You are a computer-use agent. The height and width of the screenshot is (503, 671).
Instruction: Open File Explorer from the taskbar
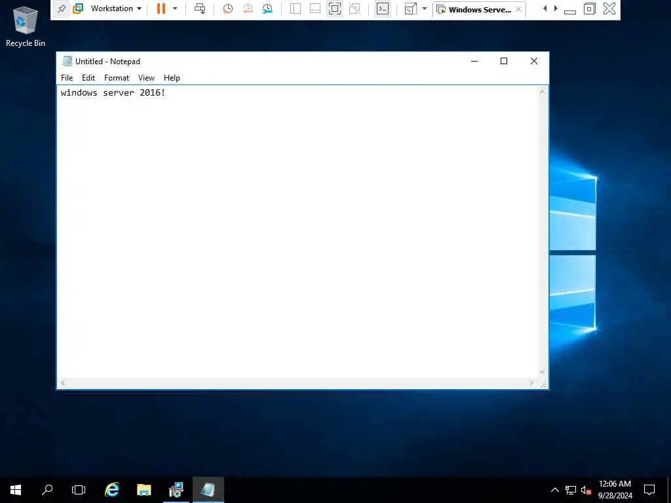(144, 490)
